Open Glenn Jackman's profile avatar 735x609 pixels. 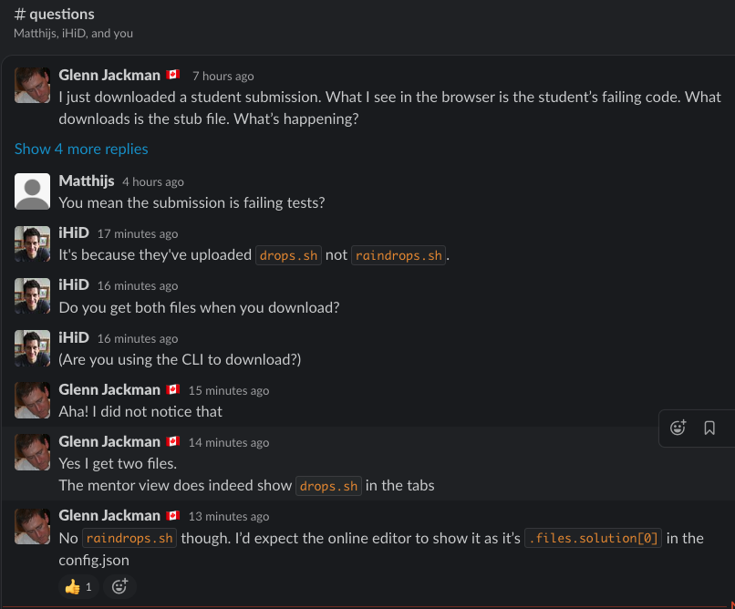(x=32, y=85)
